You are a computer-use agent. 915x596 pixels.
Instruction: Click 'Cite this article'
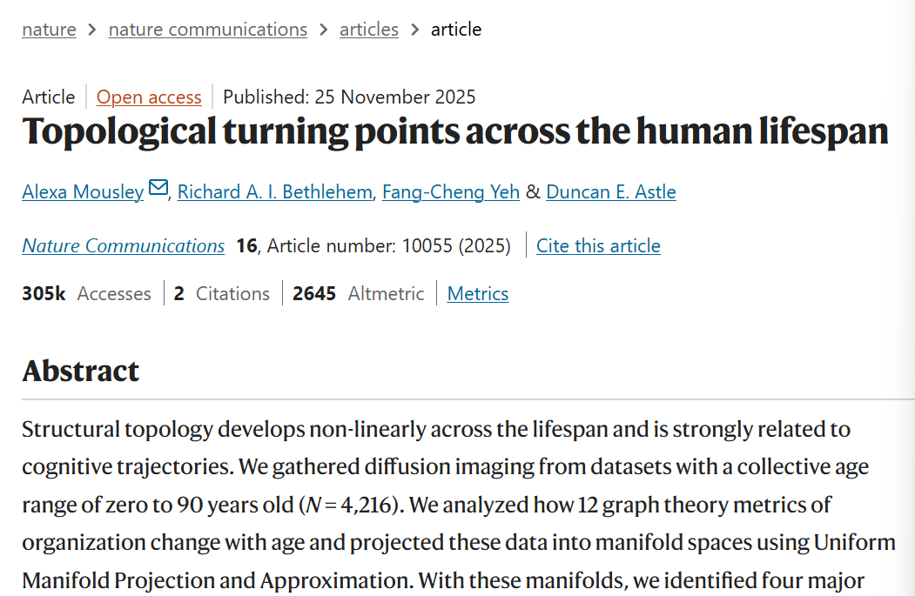tap(598, 245)
